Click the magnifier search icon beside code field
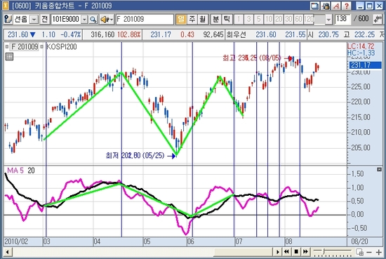Viewport: 386px width, 259px height. (93, 19)
